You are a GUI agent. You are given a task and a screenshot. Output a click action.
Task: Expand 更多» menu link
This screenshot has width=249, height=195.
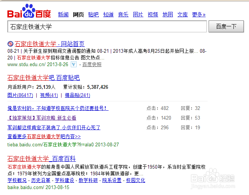(x=199, y=14)
